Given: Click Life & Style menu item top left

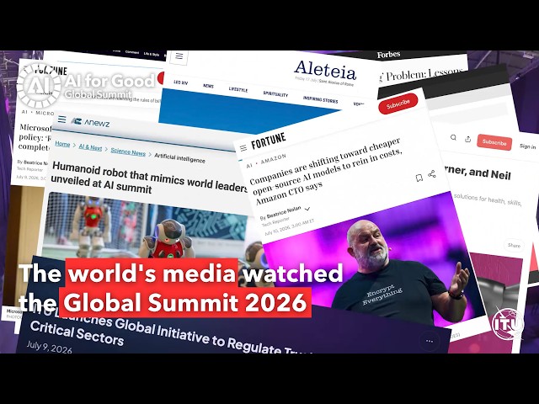Looking at the screenshot, I should [x=152, y=54].
